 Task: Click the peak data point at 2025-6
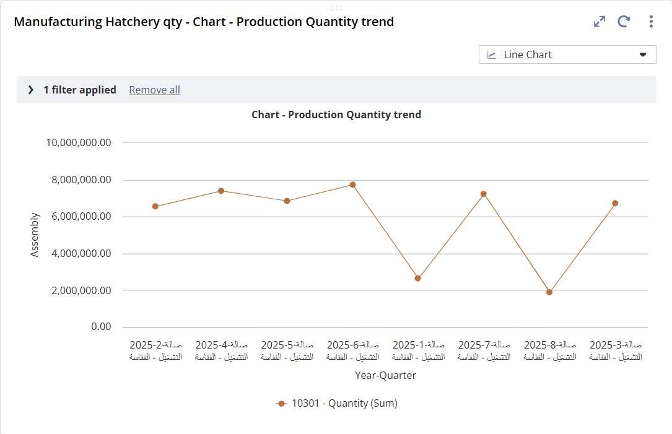(352, 184)
